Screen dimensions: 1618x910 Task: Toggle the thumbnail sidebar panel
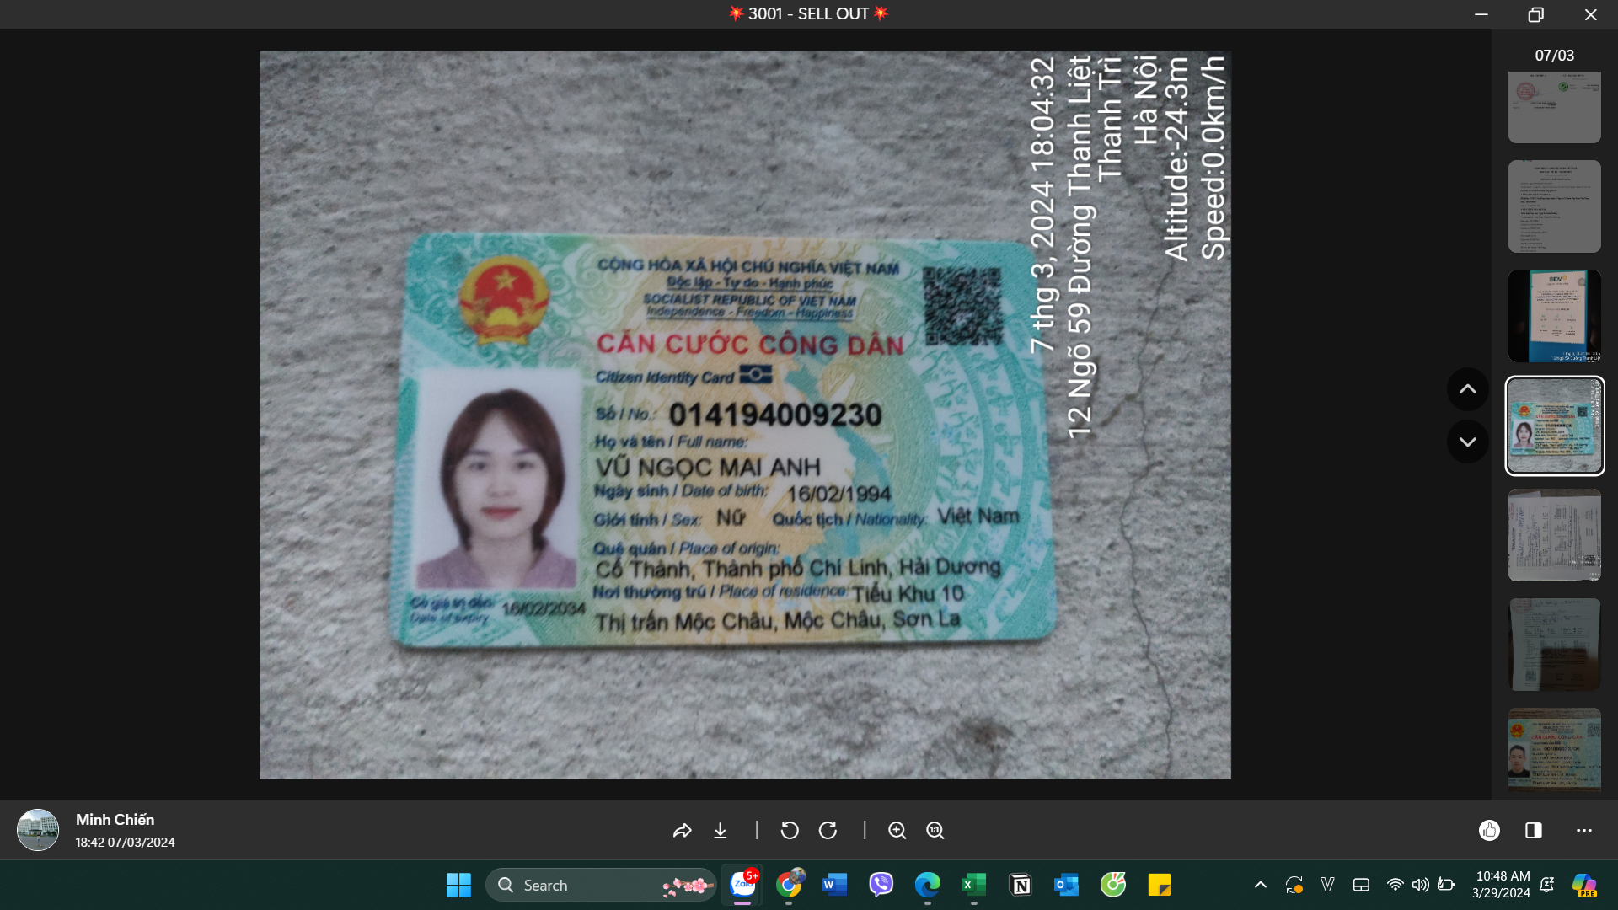pyautogui.click(x=1534, y=831)
